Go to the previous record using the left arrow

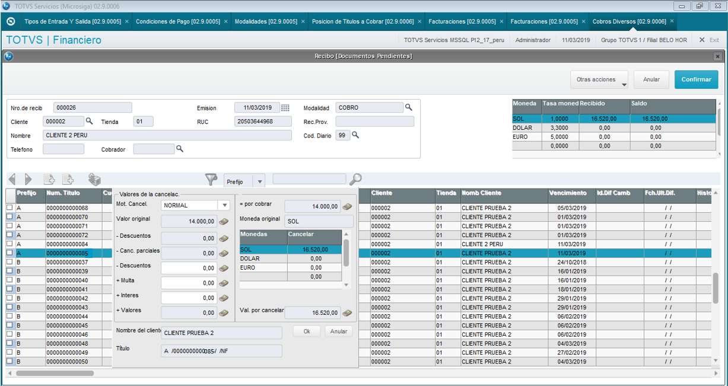(12, 179)
